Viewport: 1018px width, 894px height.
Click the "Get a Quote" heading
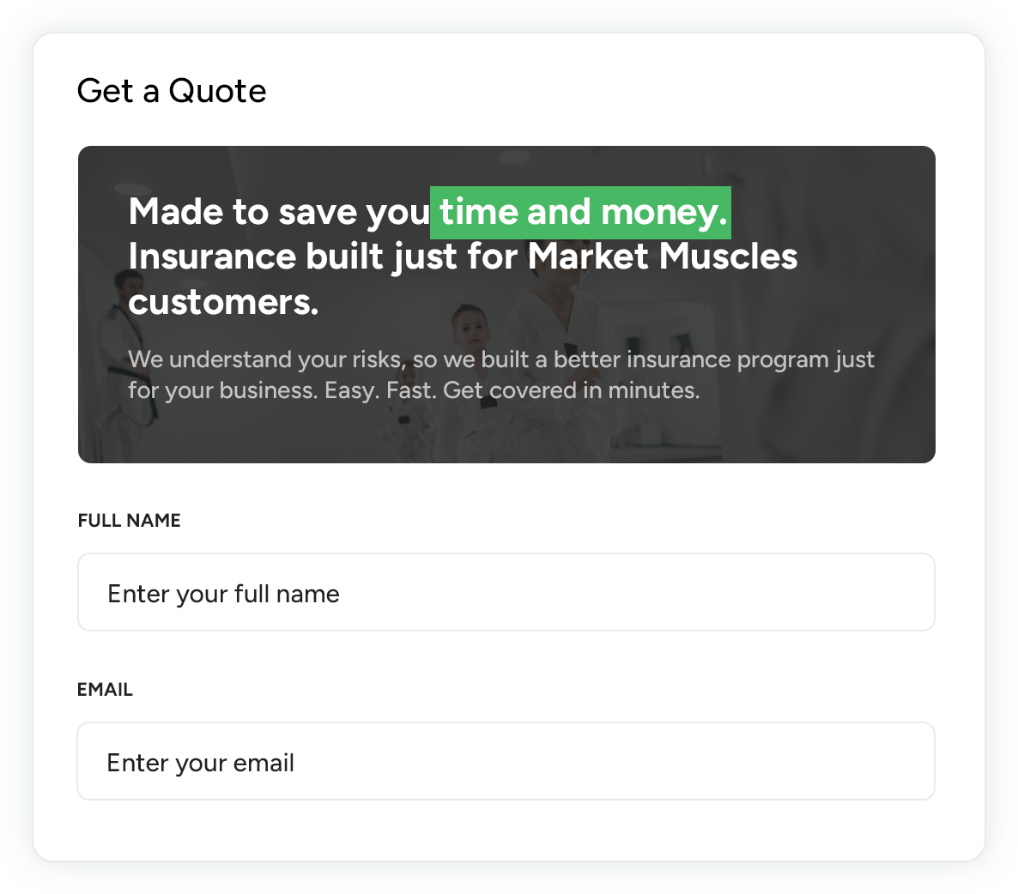172,91
